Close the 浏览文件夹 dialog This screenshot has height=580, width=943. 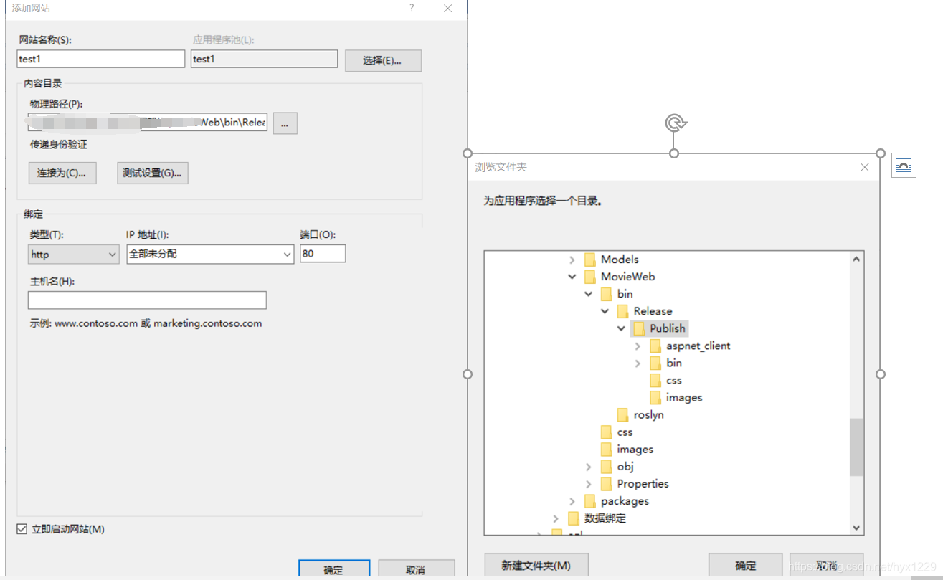pos(865,167)
